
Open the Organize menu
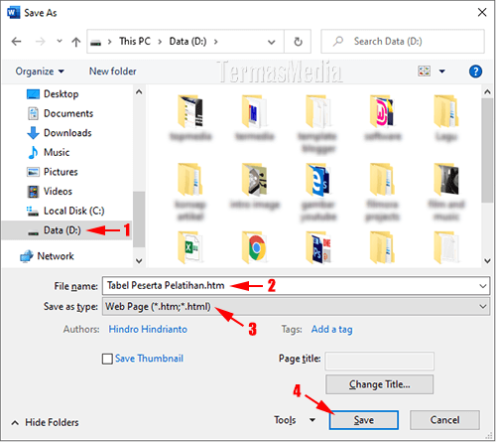40,72
